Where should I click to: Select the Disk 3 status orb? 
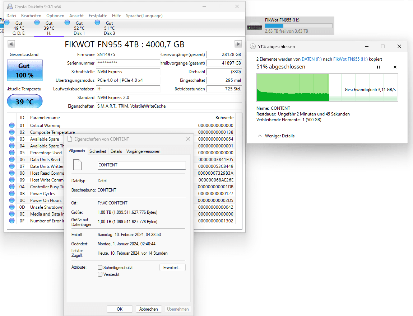[x=97, y=23]
